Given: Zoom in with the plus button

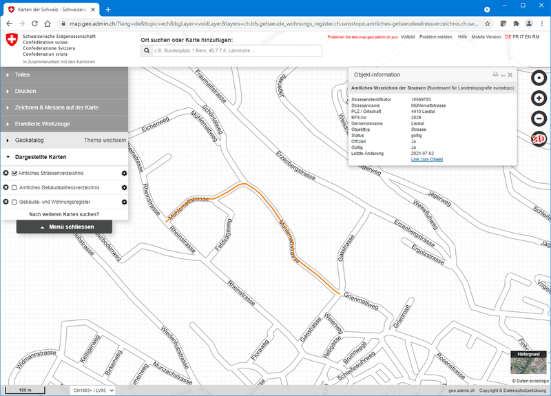Looking at the screenshot, I should click(x=539, y=98).
